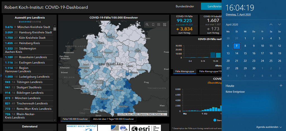286x131 pixels.
Task: Hide agenda via Agenda ausblenden
Action: point(269,127)
